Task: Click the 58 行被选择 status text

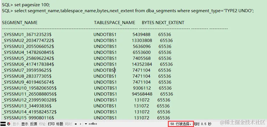Action: (x=181, y=124)
